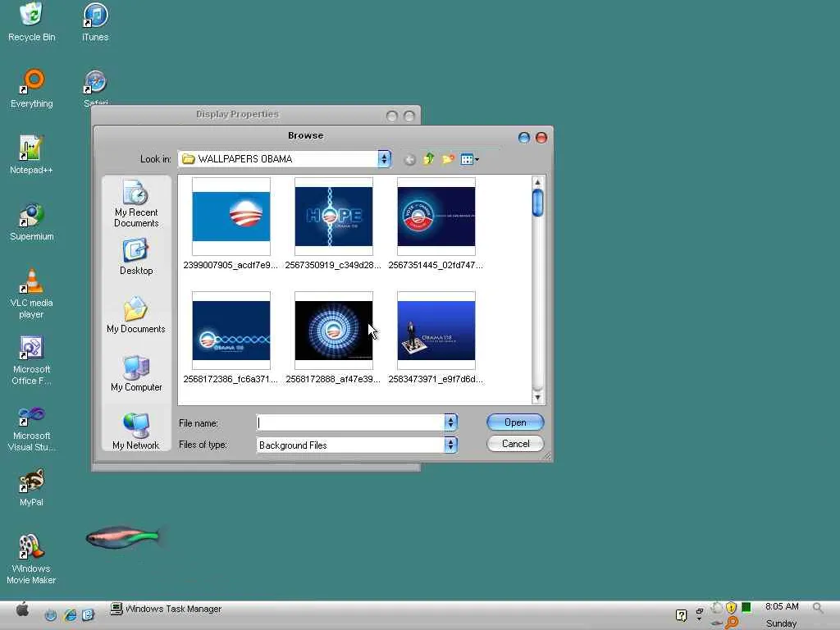Click the Back navigation icon in Browse
The width and height of the screenshot is (840, 630).
(410, 160)
